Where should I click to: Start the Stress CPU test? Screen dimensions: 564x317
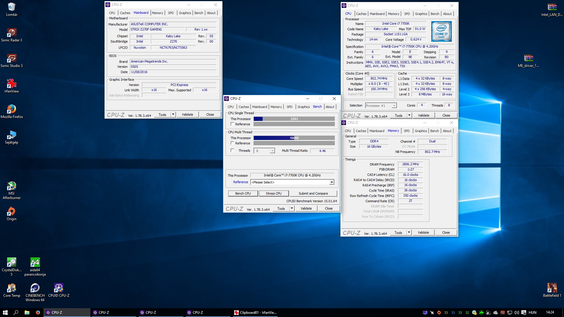pos(273,193)
